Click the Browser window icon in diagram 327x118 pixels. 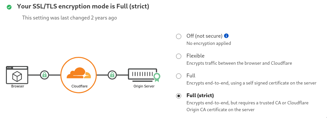[17, 75]
